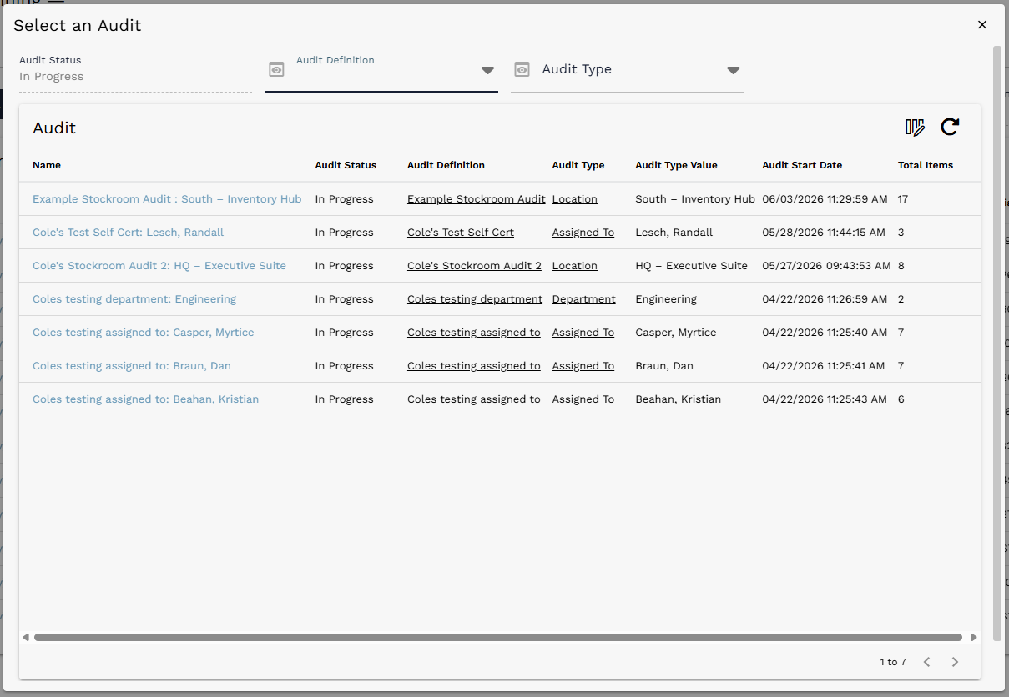This screenshot has height=697, width=1009.
Task: Click Assigned To type in Beahan, Kristian row
Action: coord(583,399)
